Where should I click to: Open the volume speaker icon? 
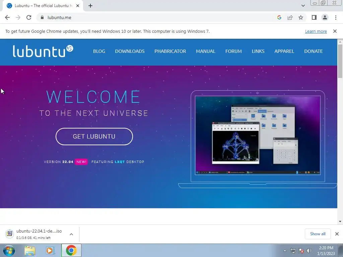(x=309, y=251)
